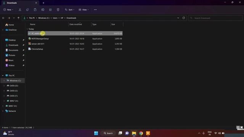Click the Rename toolbar icon
Viewport: 244px width, 137px height.
click(43, 10)
